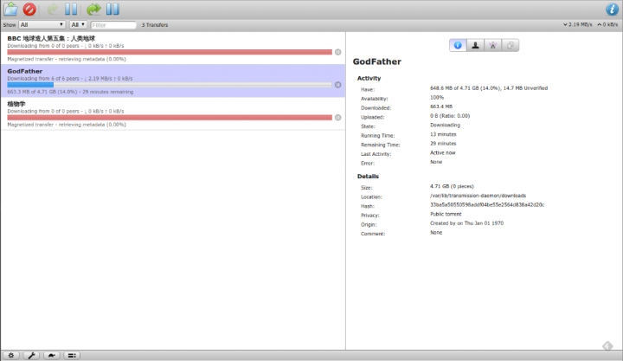
Task: Pause the selected torrent in toolbar
Action: point(72,10)
